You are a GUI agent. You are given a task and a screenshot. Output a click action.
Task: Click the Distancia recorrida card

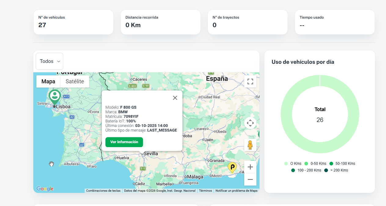point(160,22)
